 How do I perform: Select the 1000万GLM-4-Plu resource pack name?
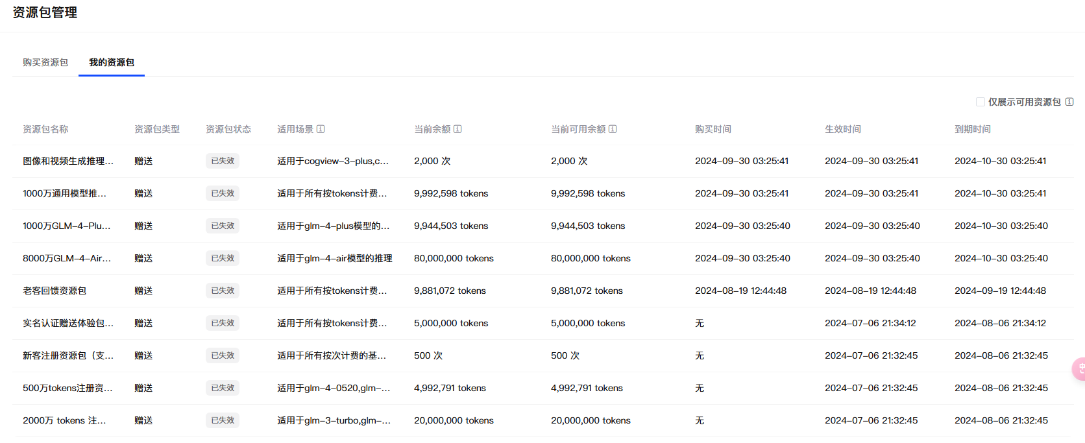click(x=67, y=226)
